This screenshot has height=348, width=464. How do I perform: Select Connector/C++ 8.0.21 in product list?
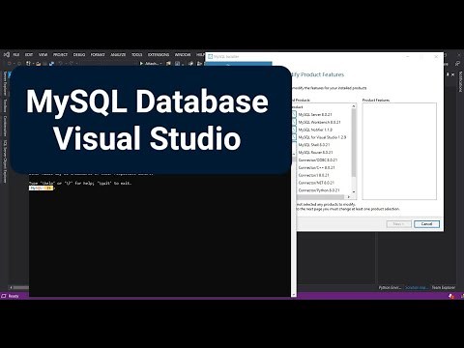pyautogui.click(x=316, y=167)
